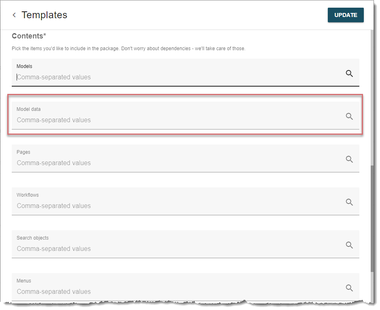Focus the Models comma-separated values placeholder
This screenshot has width=380, height=310.
(x=54, y=77)
